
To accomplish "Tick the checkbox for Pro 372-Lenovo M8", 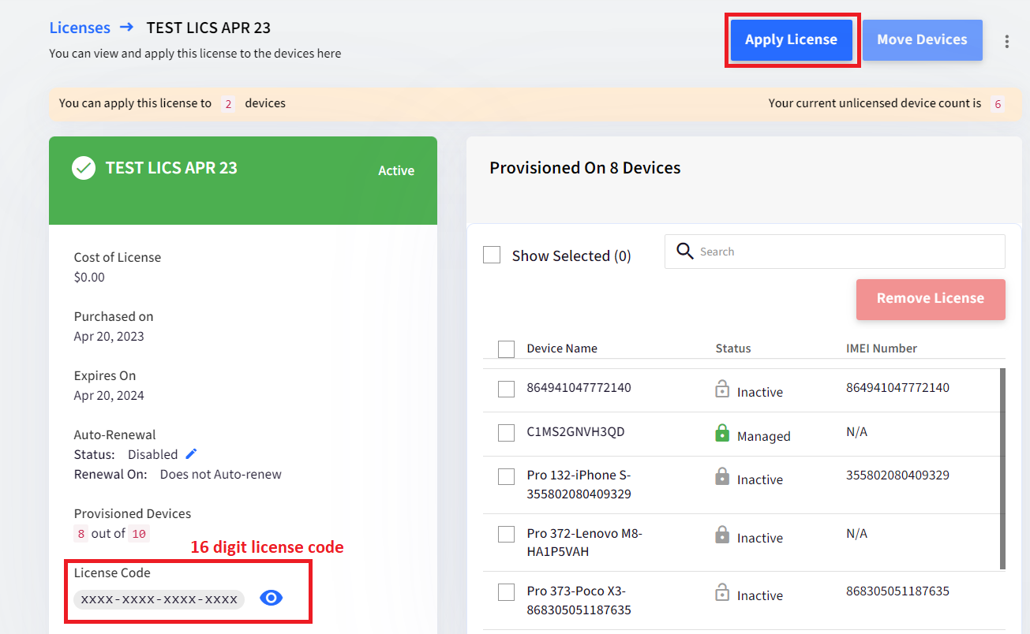I will coord(507,535).
